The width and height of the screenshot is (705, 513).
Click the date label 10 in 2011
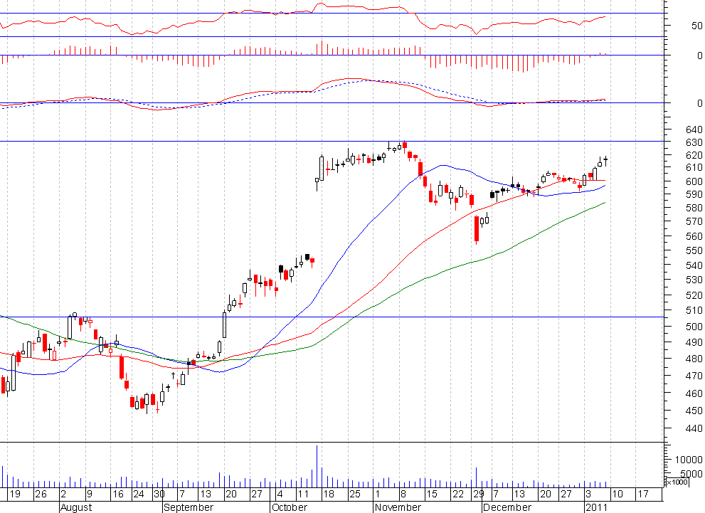pyautogui.click(x=617, y=494)
